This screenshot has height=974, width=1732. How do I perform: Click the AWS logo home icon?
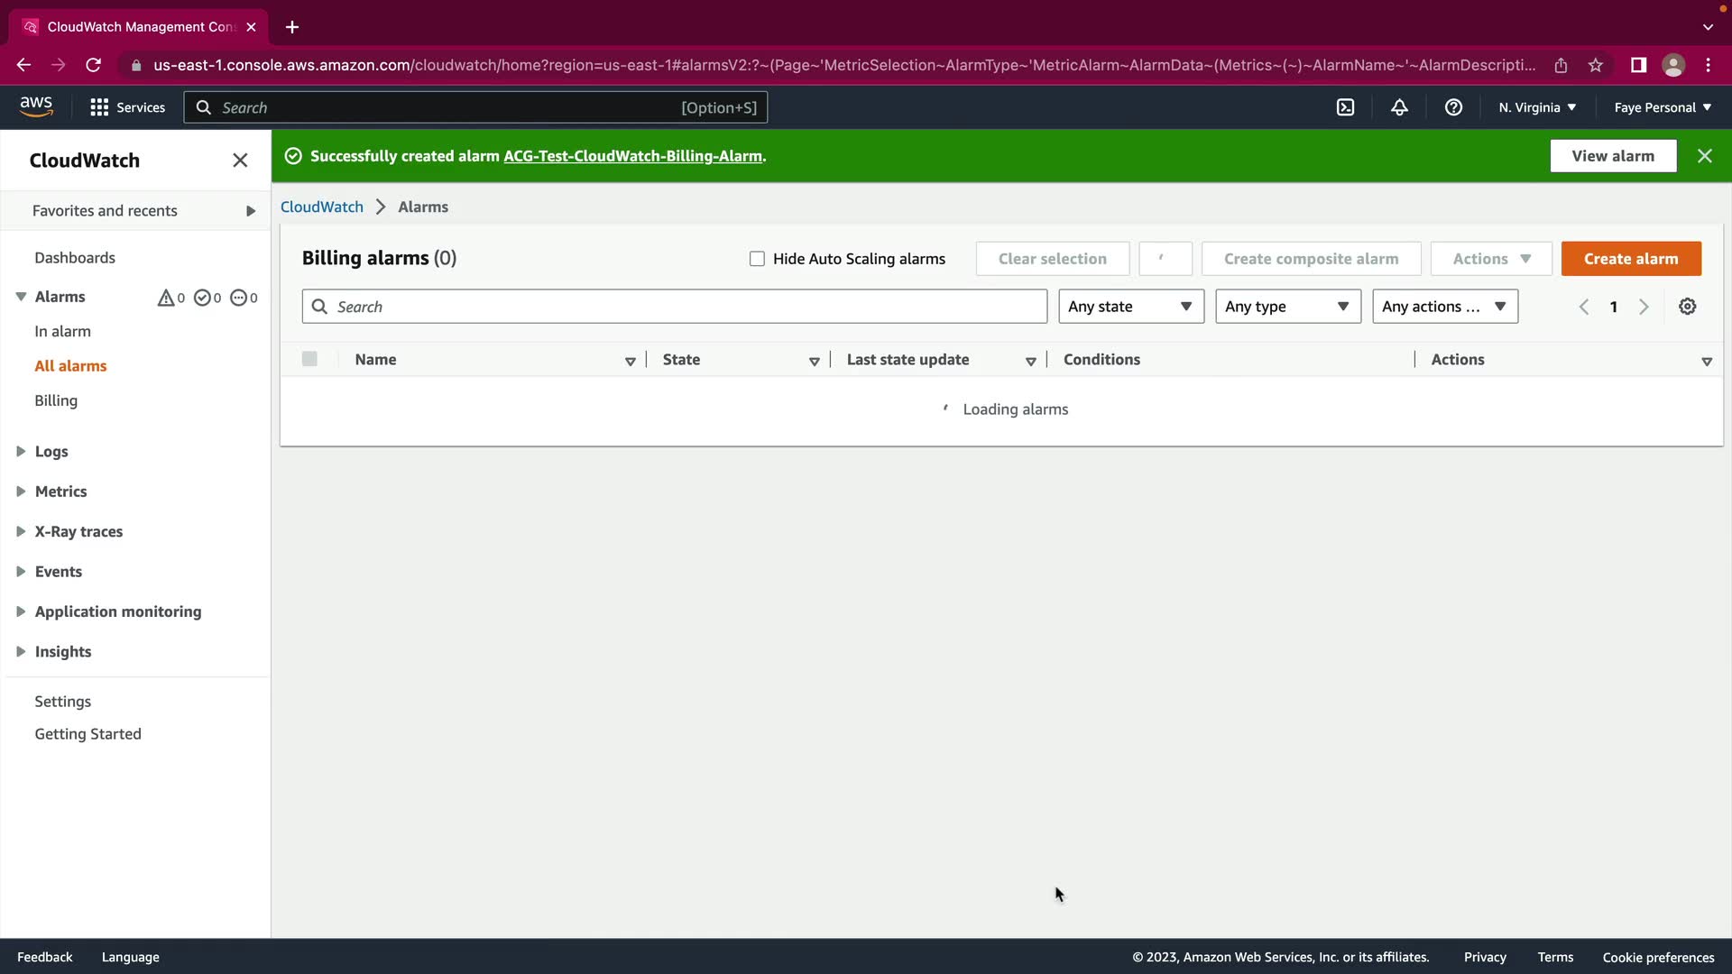coord(36,106)
